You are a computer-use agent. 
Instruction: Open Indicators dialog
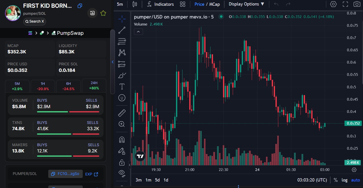click(160, 4)
